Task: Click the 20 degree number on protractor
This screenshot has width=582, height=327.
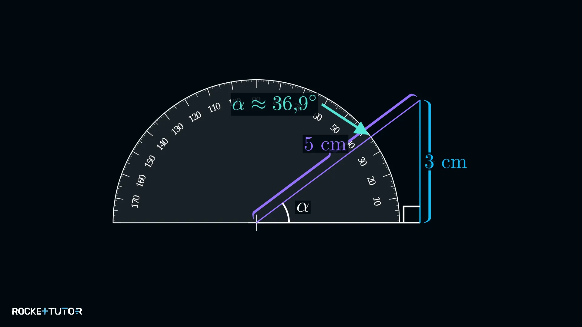Action: point(371,181)
